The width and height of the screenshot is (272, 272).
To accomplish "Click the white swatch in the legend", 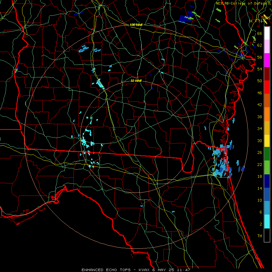I will 267,33.
